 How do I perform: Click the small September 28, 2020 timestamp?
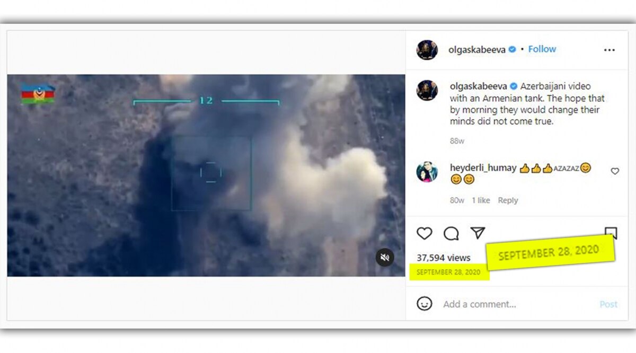click(x=448, y=272)
